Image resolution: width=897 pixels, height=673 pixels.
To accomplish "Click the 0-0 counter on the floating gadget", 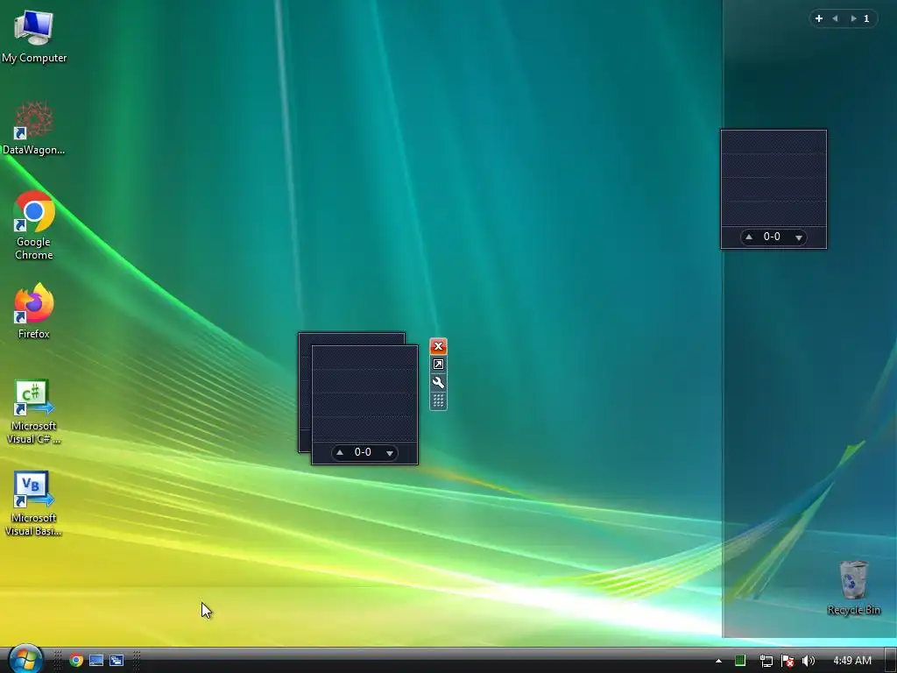I will [363, 452].
